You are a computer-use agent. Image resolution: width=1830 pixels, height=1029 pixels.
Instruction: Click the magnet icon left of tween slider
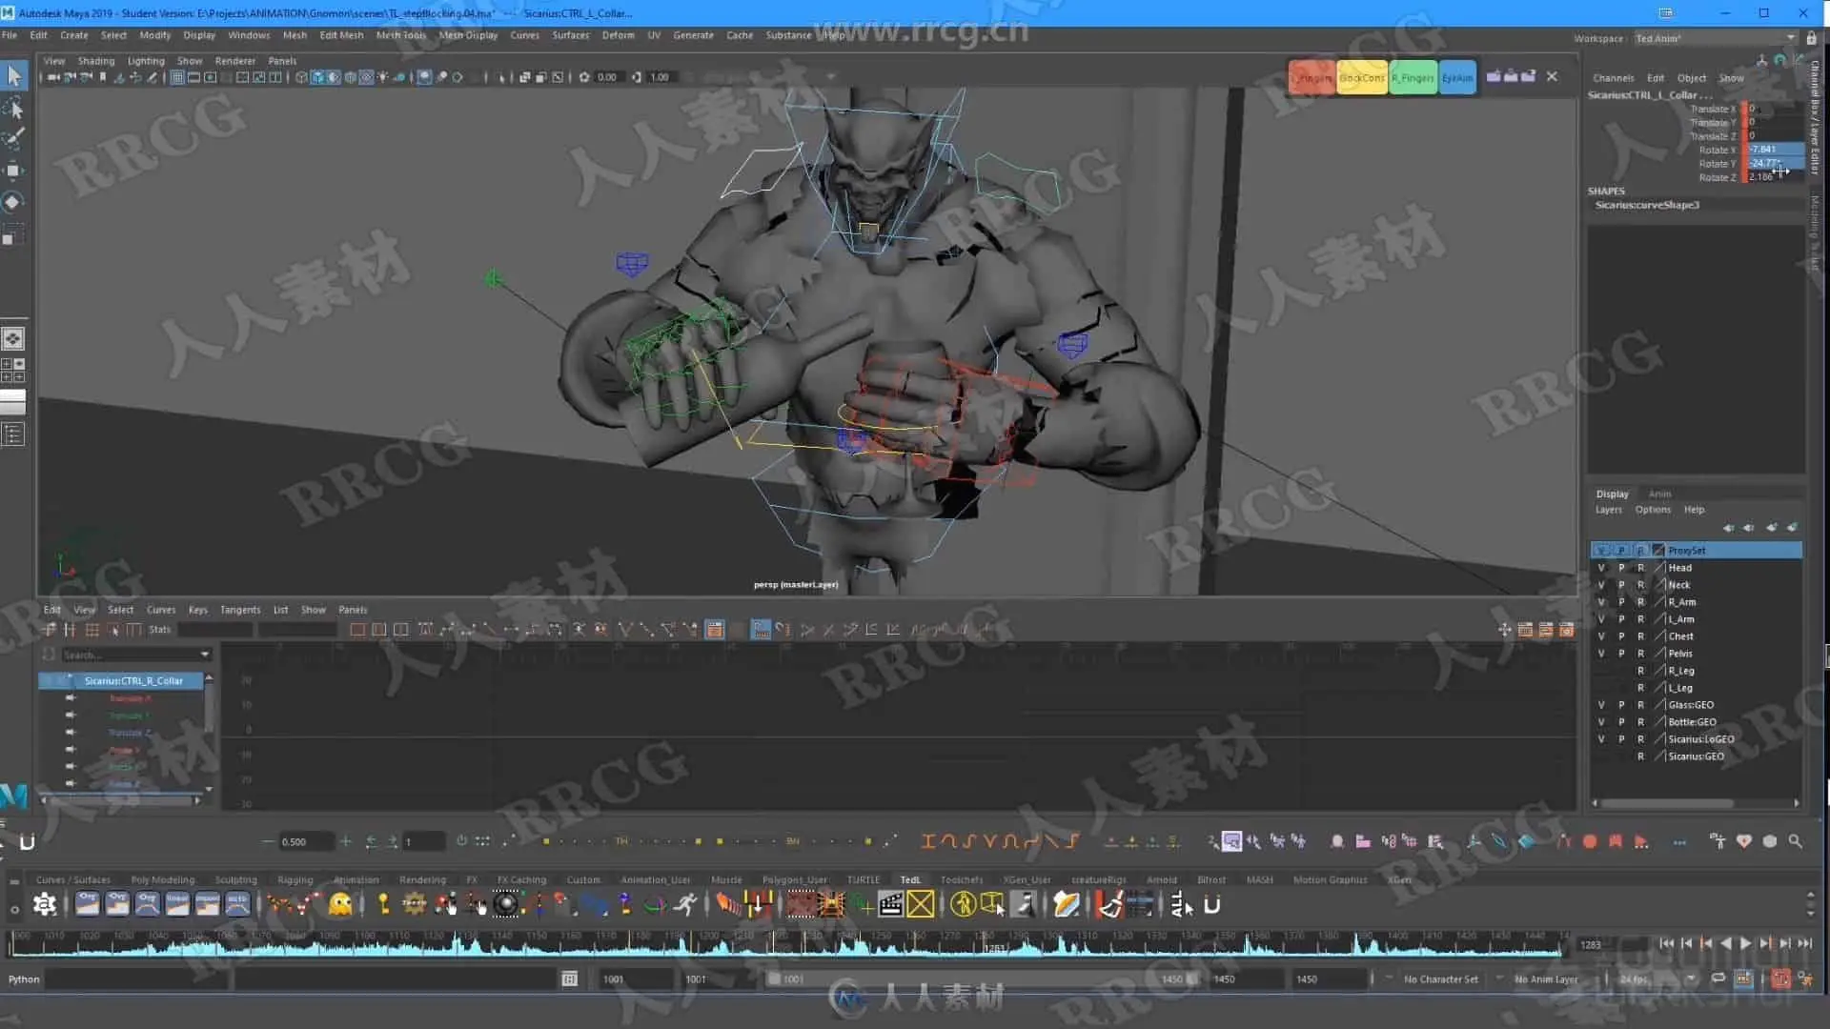tap(28, 842)
